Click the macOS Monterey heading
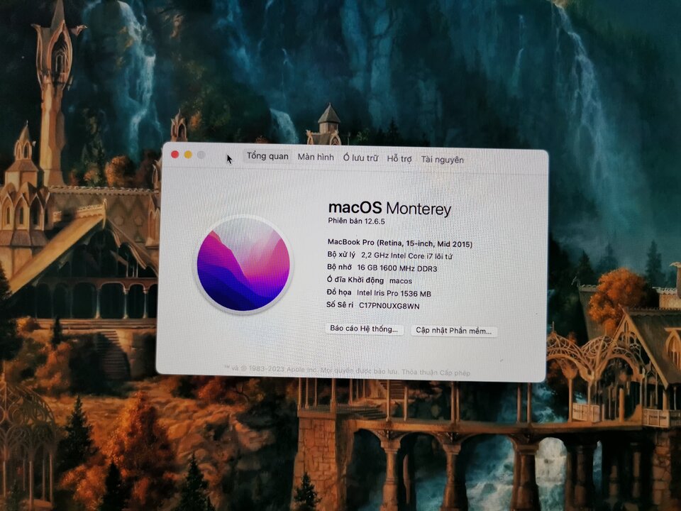The height and width of the screenshot is (511, 681). (389, 208)
